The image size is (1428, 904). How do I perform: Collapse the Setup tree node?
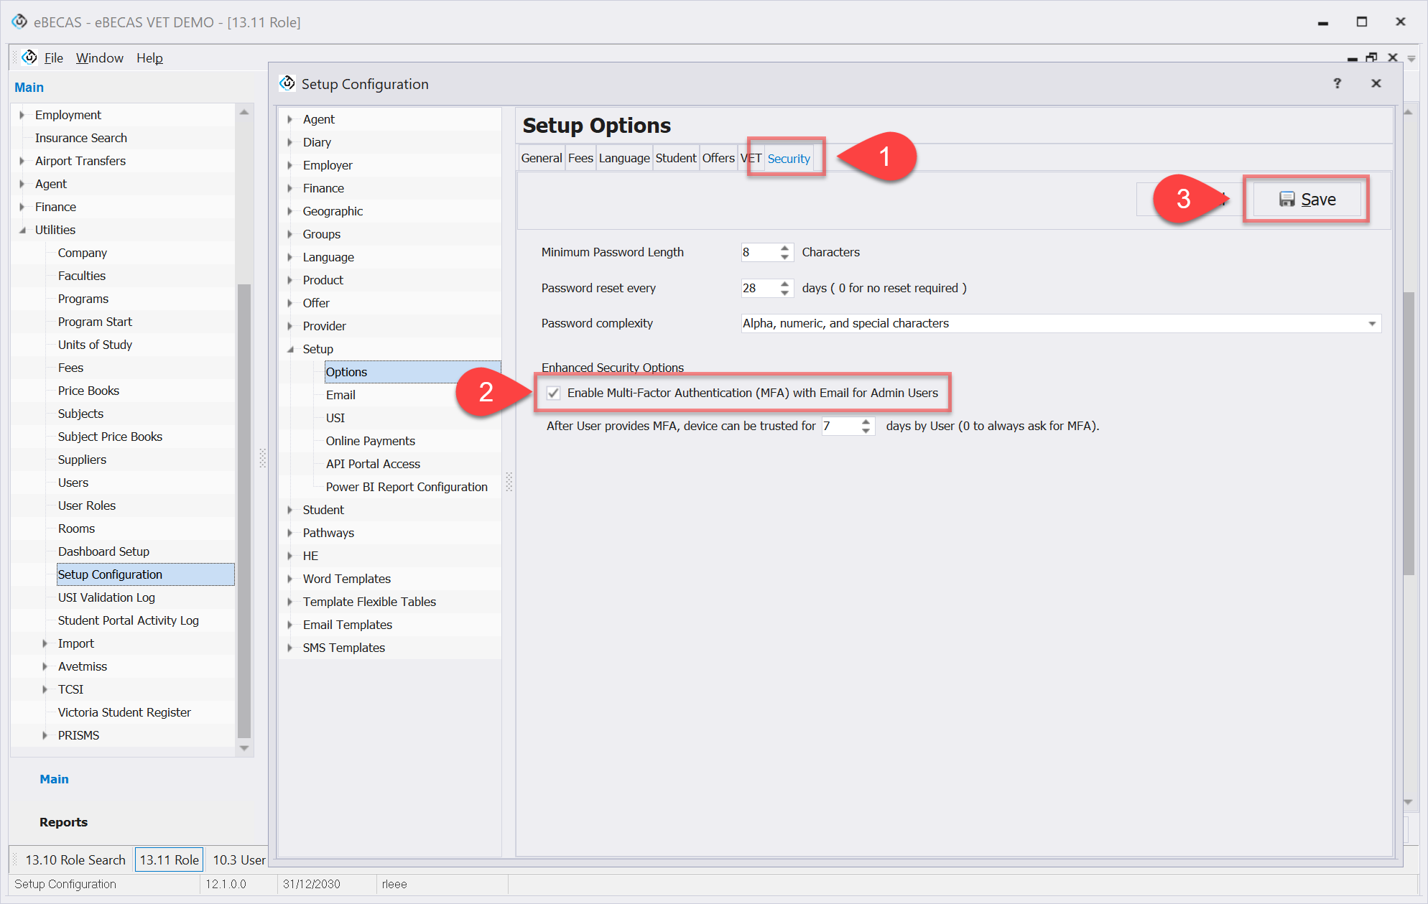[291, 349]
